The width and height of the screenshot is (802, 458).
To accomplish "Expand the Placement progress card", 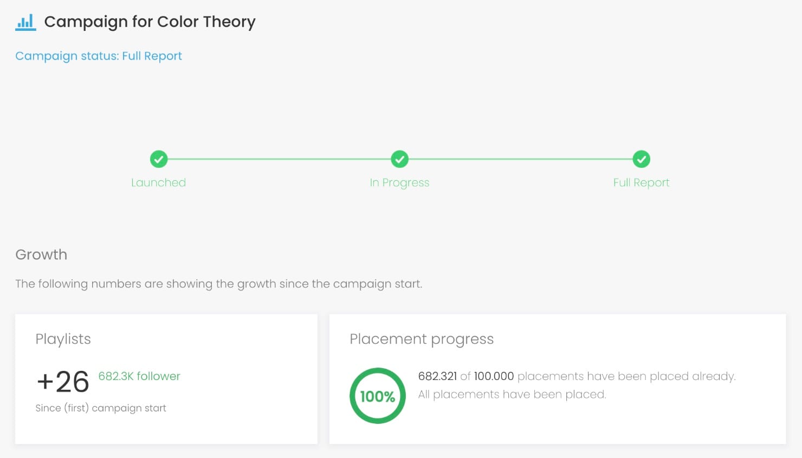I will pyautogui.click(x=422, y=339).
